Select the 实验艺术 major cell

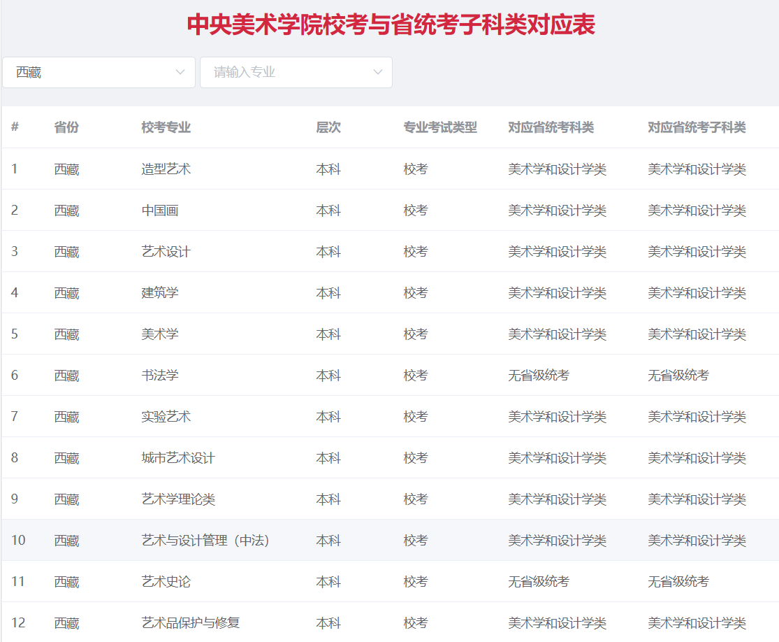[x=166, y=417]
